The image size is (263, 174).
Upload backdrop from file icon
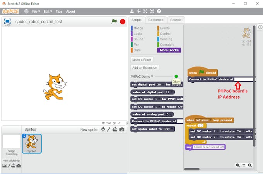point(13,166)
